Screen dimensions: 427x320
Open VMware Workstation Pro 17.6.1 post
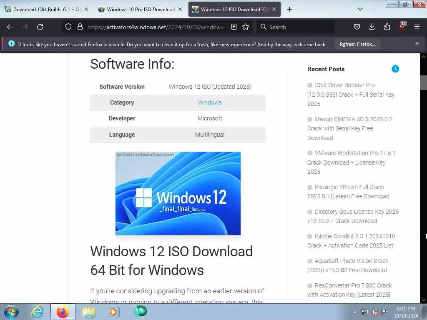pyautogui.click(x=351, y=162)
